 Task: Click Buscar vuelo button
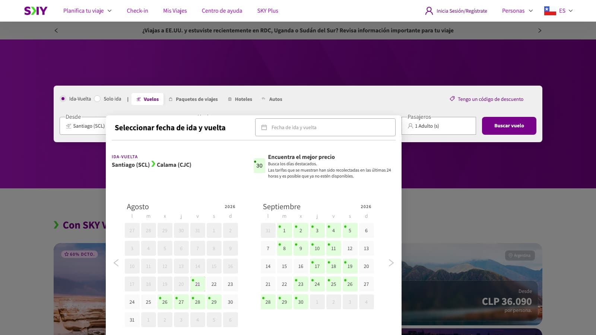509,126
